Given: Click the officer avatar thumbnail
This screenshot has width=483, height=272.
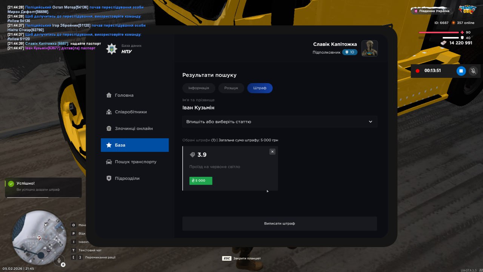Looking at the screenshot, I should [x=369, y=48].
